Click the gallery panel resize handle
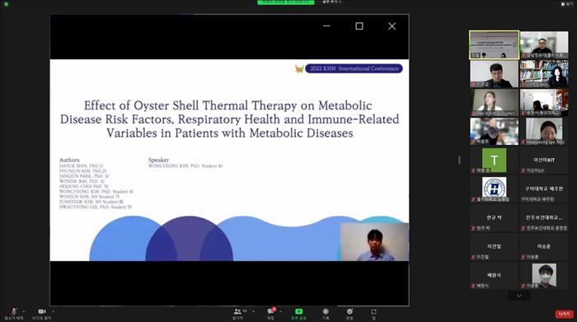Screen dimensions: 577x322 (x=459, y=161)
